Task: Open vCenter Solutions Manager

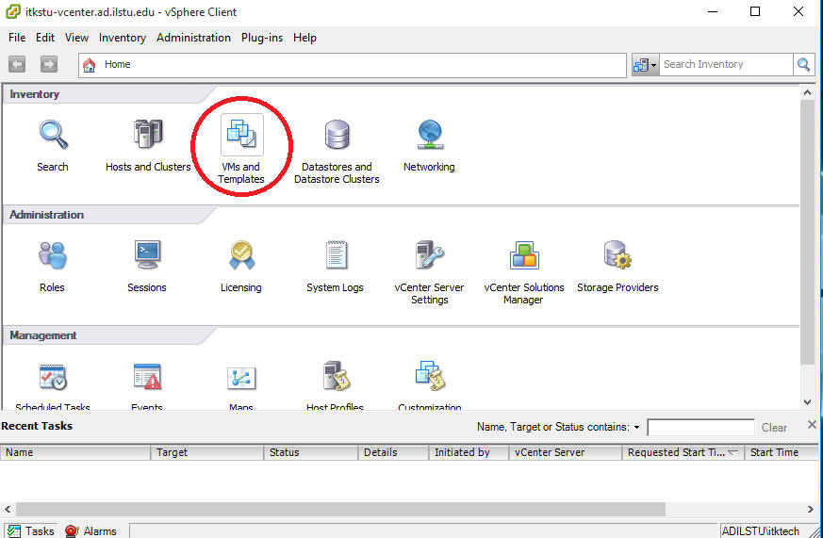Action: pos(524,255)
